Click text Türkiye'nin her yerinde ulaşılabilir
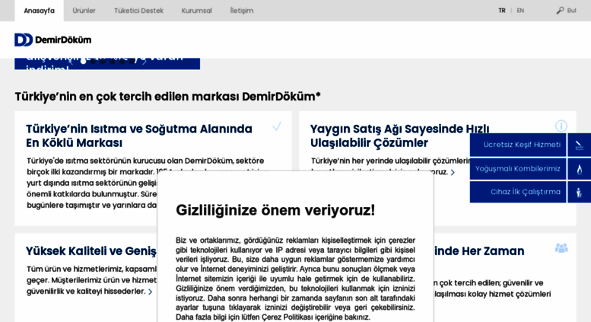 point(390,161)
